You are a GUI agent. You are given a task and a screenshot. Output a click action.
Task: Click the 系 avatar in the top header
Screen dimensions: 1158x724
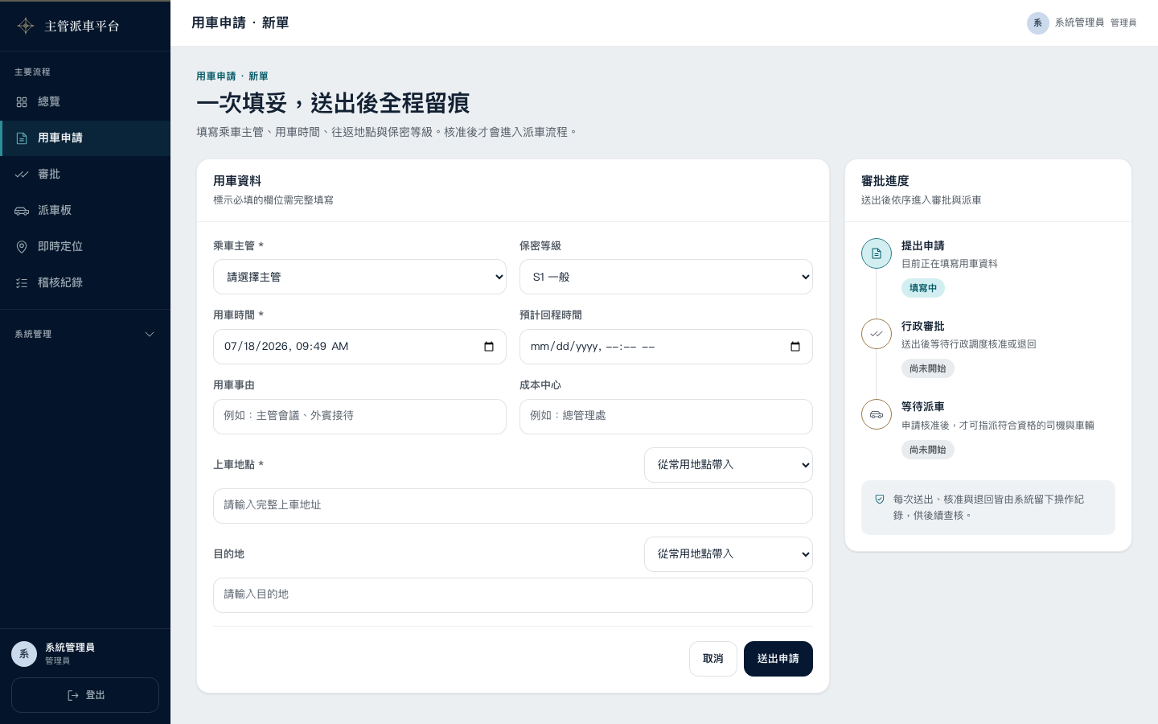pyautogui.click(x=1037, y=23)
